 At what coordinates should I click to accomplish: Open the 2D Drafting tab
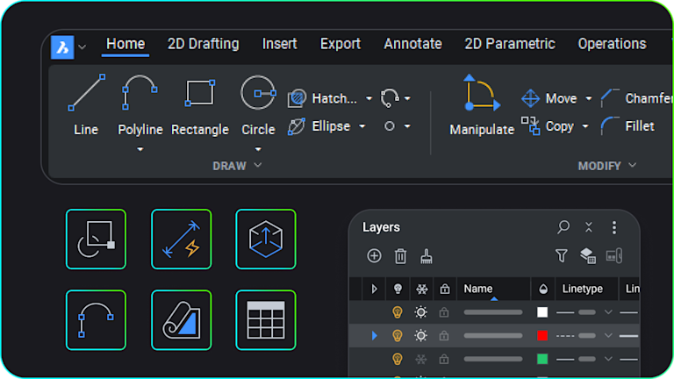click(204, 44)
